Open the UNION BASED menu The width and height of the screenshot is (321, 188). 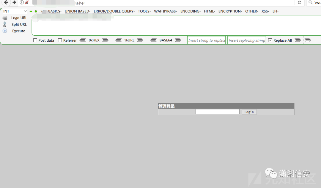78,11
